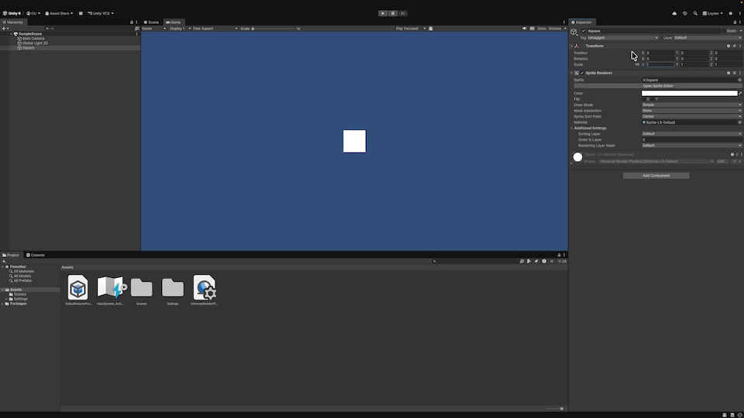Open the Tag Untagged dropdown
744x418 pixels.
point(622,38)
